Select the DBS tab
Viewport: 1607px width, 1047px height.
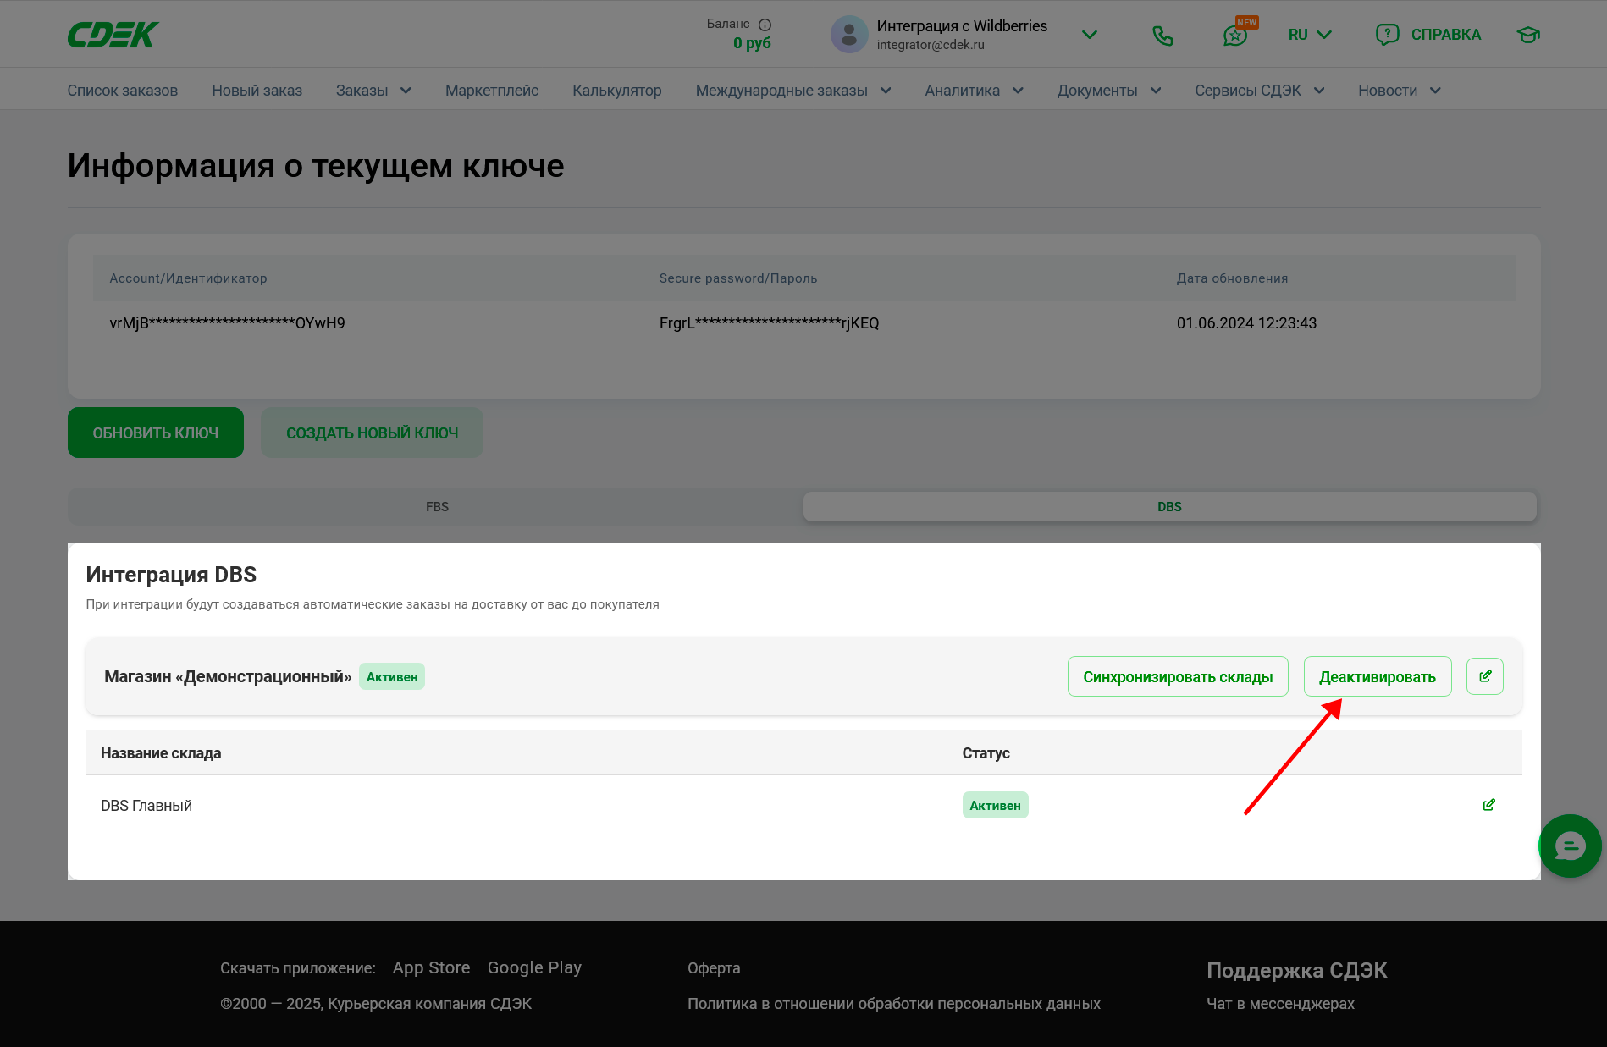(x=1169, y=507)
